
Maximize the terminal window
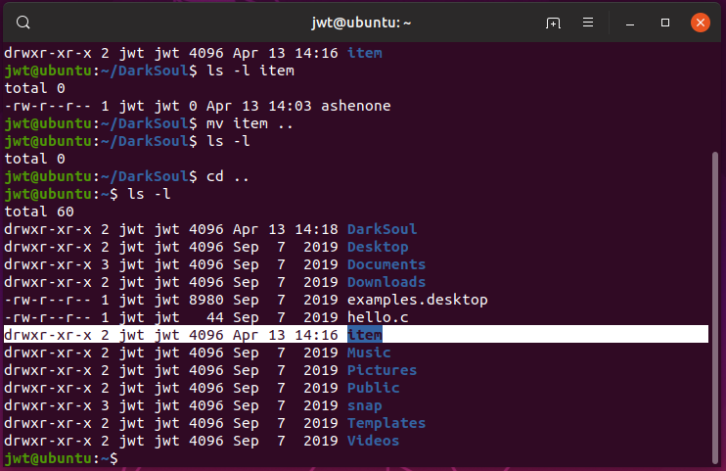coord(665,23)
